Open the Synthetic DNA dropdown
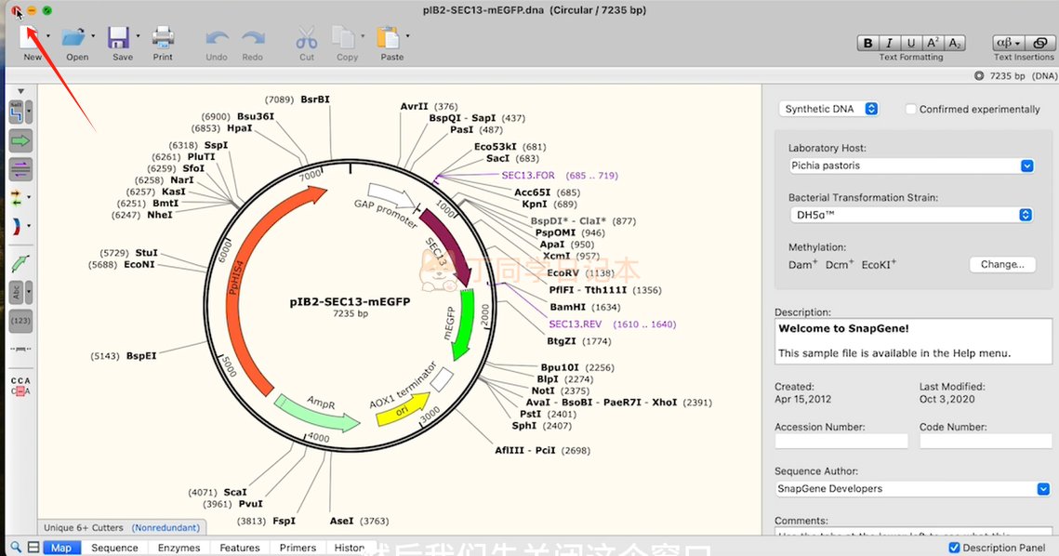The image size is (1059, 556). click(x=828, y=109)
